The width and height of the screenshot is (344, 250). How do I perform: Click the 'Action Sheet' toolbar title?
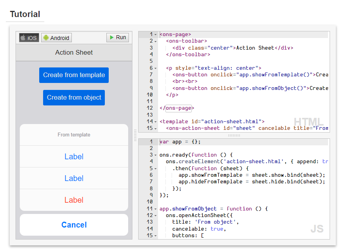click(x=74, y=53)
